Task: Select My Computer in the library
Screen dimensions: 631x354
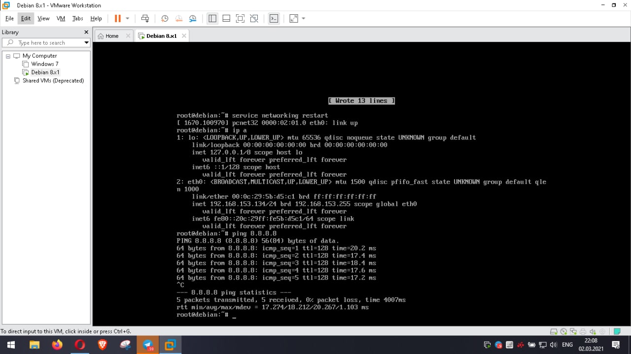Action: (x=39, y=56)
